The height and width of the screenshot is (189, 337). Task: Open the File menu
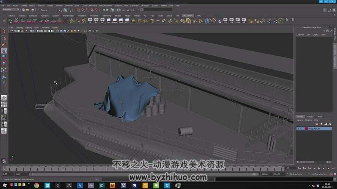point(3,6)
